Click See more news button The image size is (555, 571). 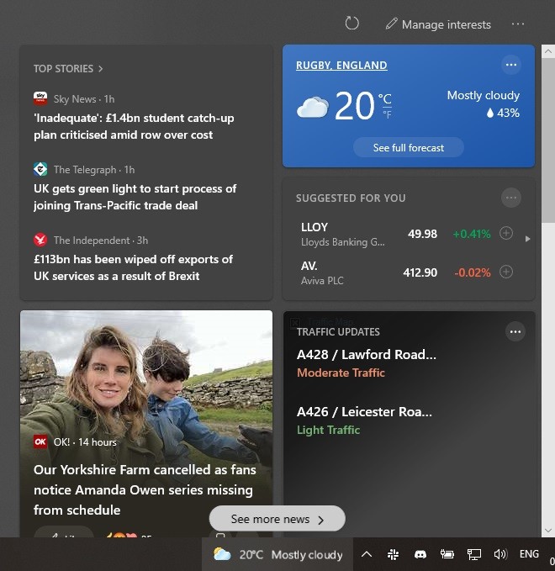277,519
